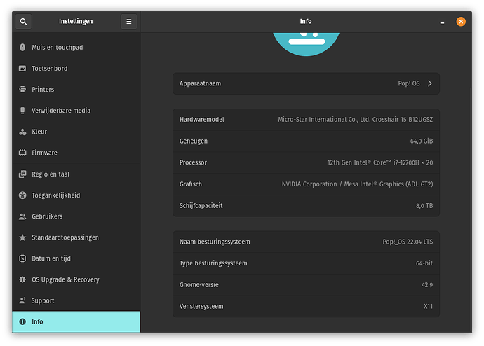Click the people icon beside Gebruikers
Image resolution: width=484 pixels, height=346 pixels.
(x=22, y=216)
